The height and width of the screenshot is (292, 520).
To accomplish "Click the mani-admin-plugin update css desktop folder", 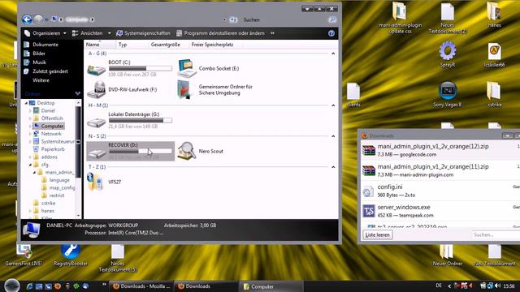I will pos(401,18).
